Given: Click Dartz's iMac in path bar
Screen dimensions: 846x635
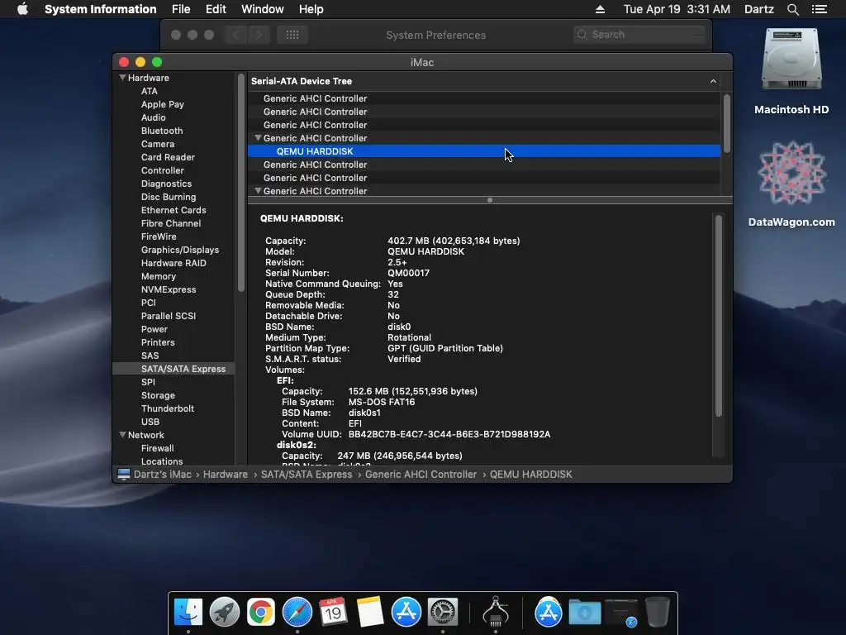Looking at the screenshot, I should click(163, 474).
